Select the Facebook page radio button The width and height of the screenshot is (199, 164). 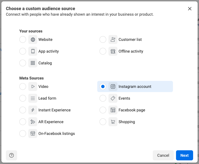(x=103, y=110)
